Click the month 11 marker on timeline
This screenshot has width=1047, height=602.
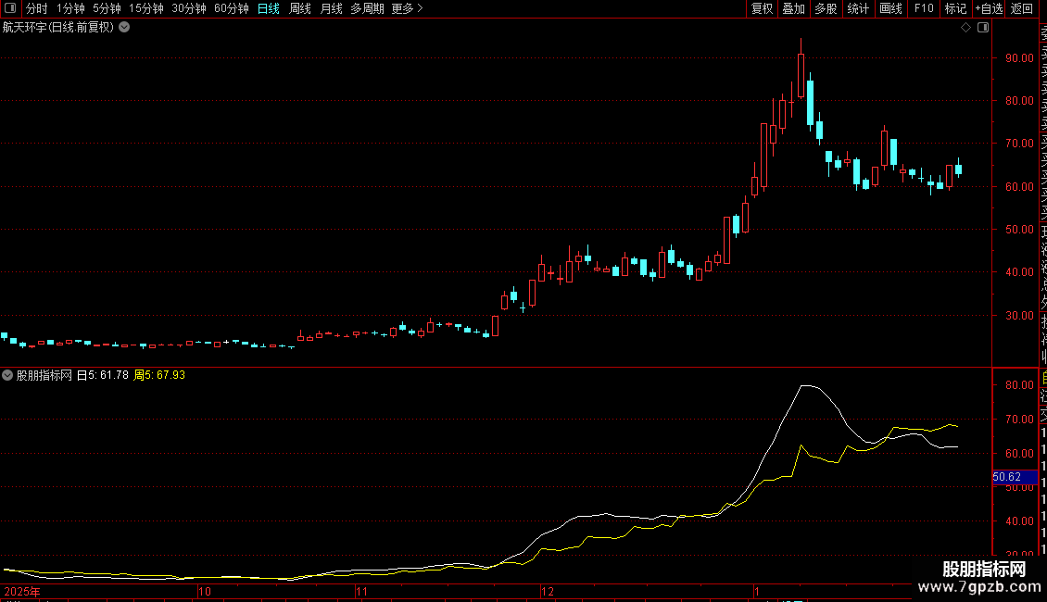click(361, 591)
